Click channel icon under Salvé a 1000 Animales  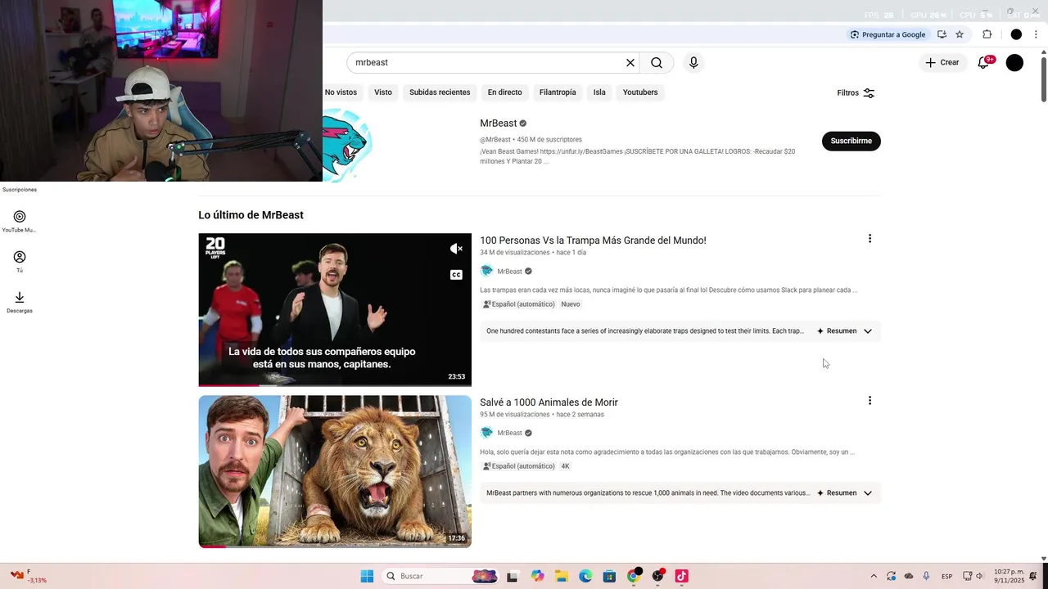[486, 433]
